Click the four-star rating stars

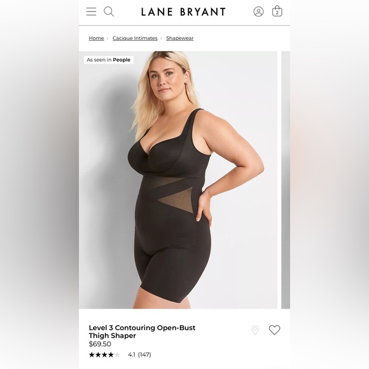104,354
